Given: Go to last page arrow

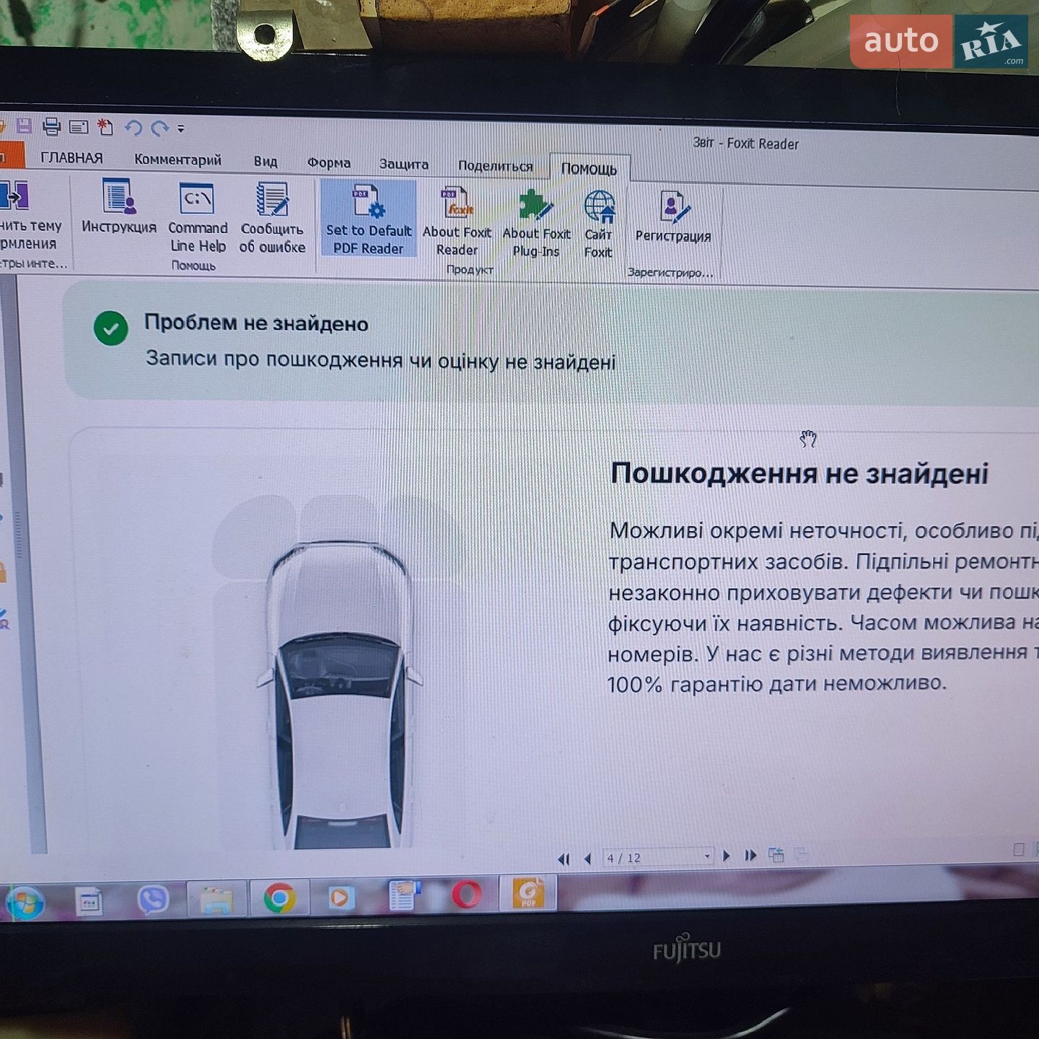Looking at the screenshot, I should tap(750, 856).
